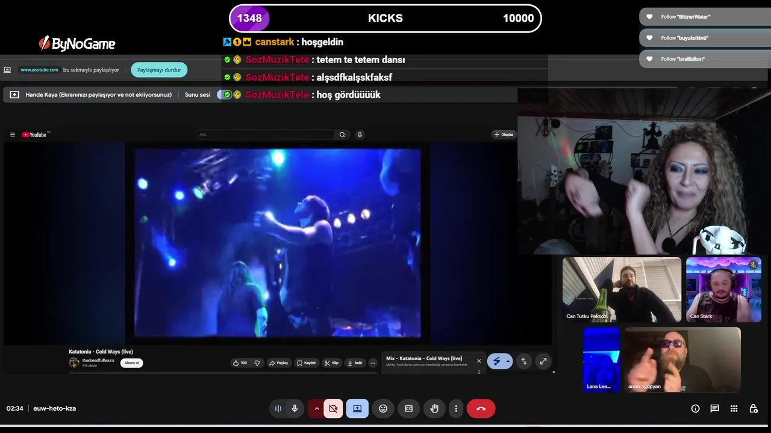
Task: Toggle the present screen button
Action: (x=357, y=408)
